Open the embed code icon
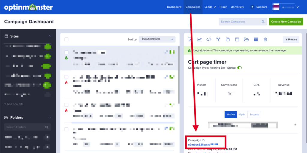Image resolution: width=307 pixels, height=153 pixels. coord(209,39)
